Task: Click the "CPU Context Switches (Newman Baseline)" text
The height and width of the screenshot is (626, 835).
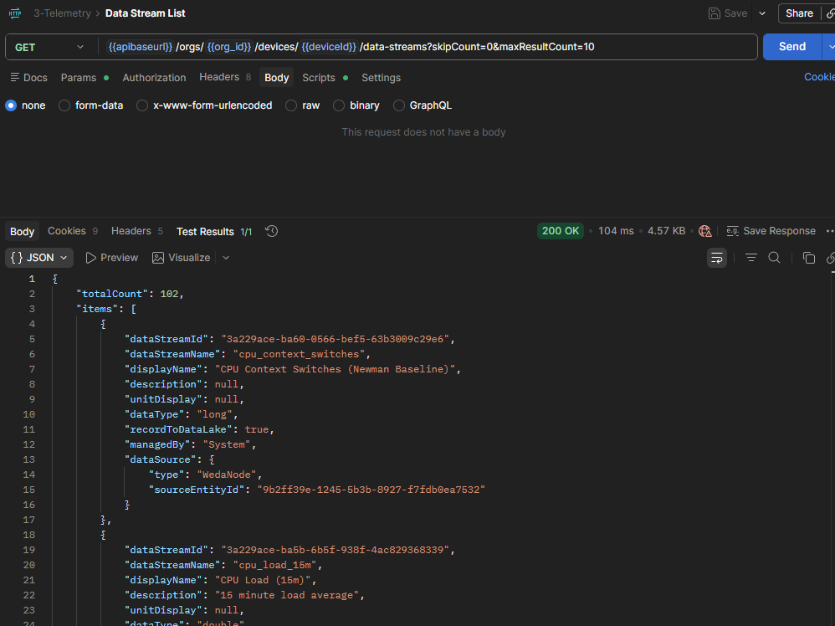Action: (335, 369)
